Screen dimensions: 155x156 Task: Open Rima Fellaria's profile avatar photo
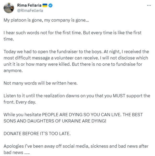[x=9, y=8]
